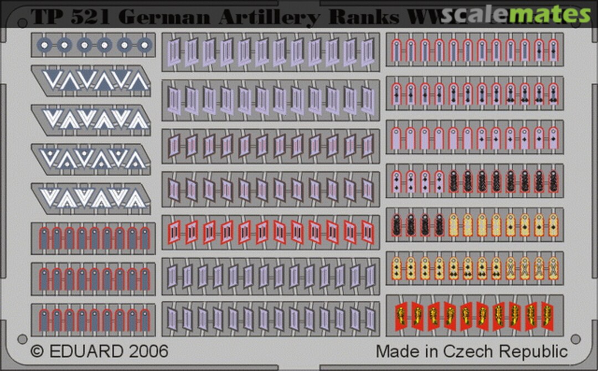Select the rightmost gold-on-red general's patch

[x=547, y=316]
